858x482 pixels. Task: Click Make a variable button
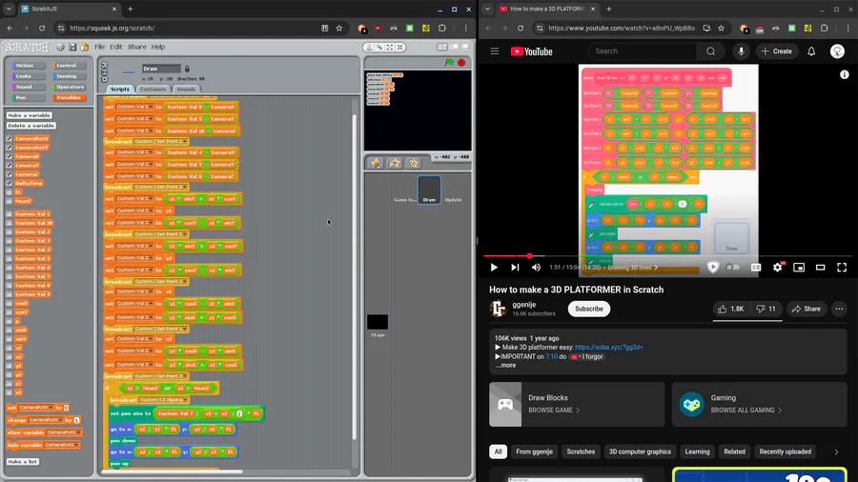tap(29, 115)
